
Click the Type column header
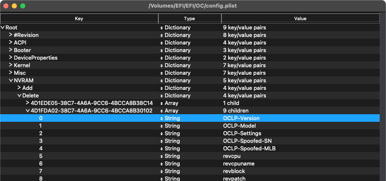point(189,18)
